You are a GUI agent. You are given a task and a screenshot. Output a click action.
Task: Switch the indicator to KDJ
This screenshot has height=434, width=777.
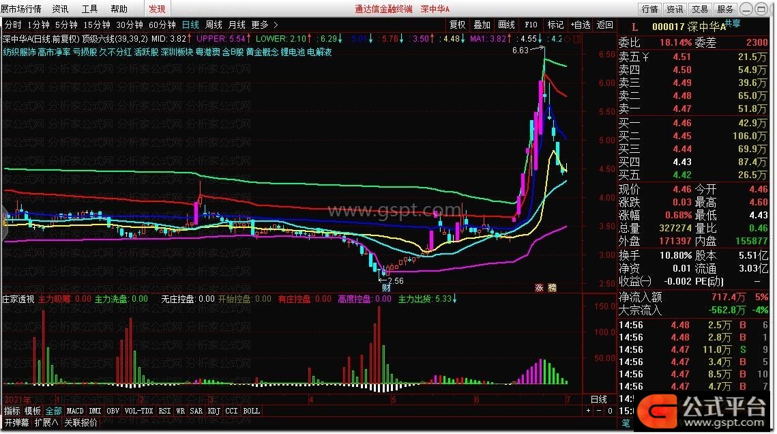coord(214,411)
